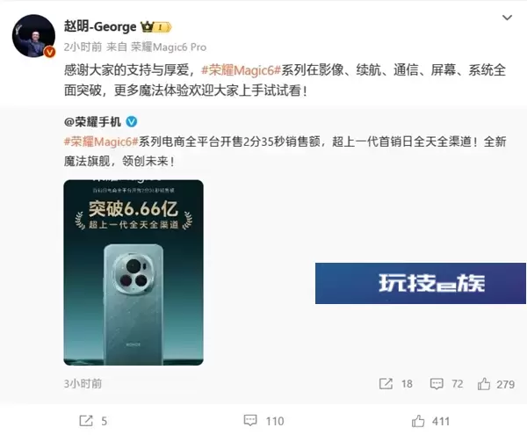The height and width of the screenshot is (435, 527).
Task: Open the @荣耀手机 account link
Action: (x=92, y=121)
